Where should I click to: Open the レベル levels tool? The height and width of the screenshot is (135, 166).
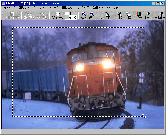(x=148, y=16)
